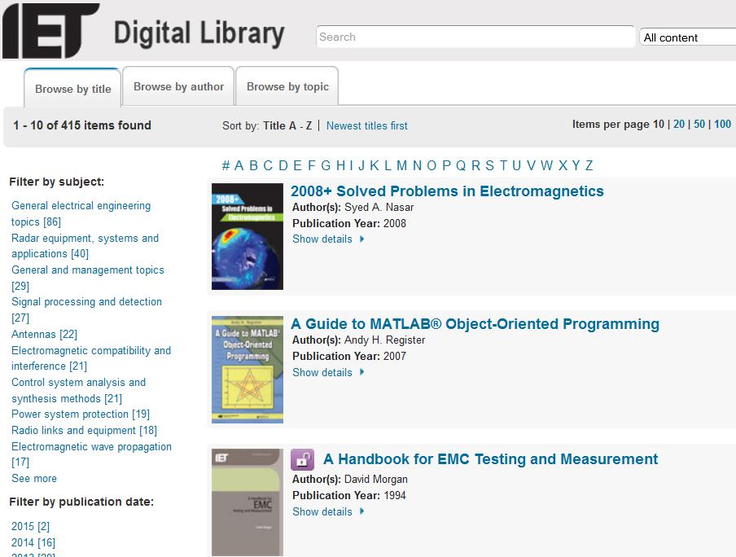Show 50 items per page
This screenshot has width=736, height=557.
pos(699,124)
